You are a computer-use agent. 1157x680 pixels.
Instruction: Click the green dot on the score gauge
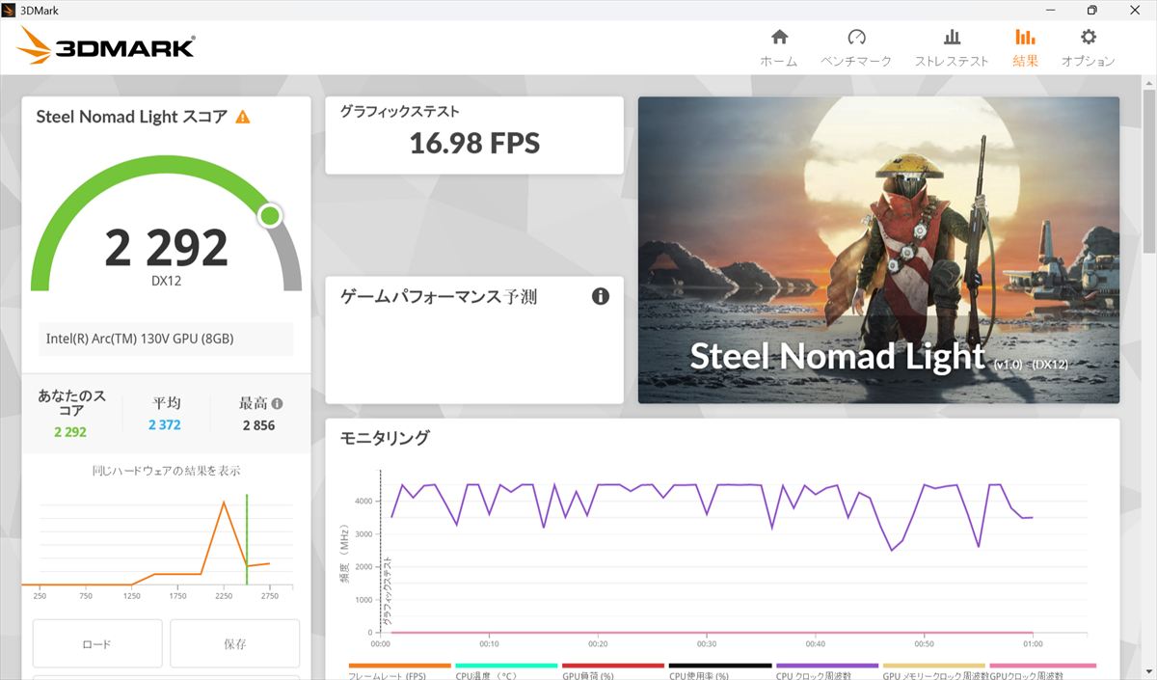[270, 215]
